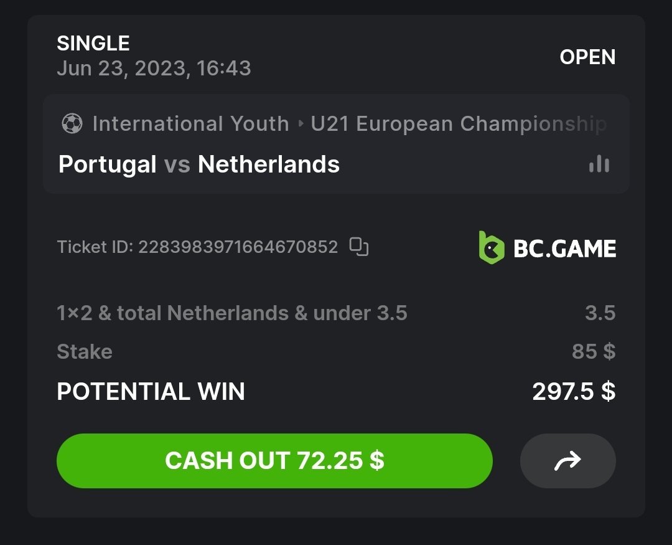Screen dimensions: 672x545
Task: Open match statistics bar chart icon
Action: pyautogui.click(x=599, y=164)
